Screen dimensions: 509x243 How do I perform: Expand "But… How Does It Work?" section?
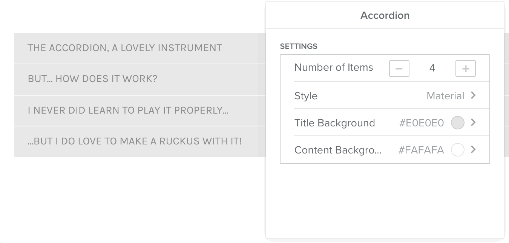[x=93, y=79]
